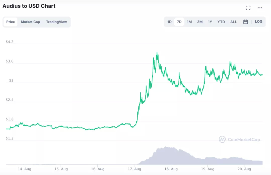
Task: Click the CoinMarketCap watermark logo
Action: click(239, 139)
